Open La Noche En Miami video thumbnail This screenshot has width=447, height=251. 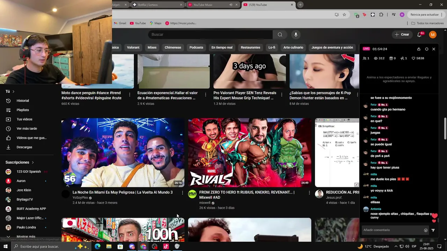[123, 153]
